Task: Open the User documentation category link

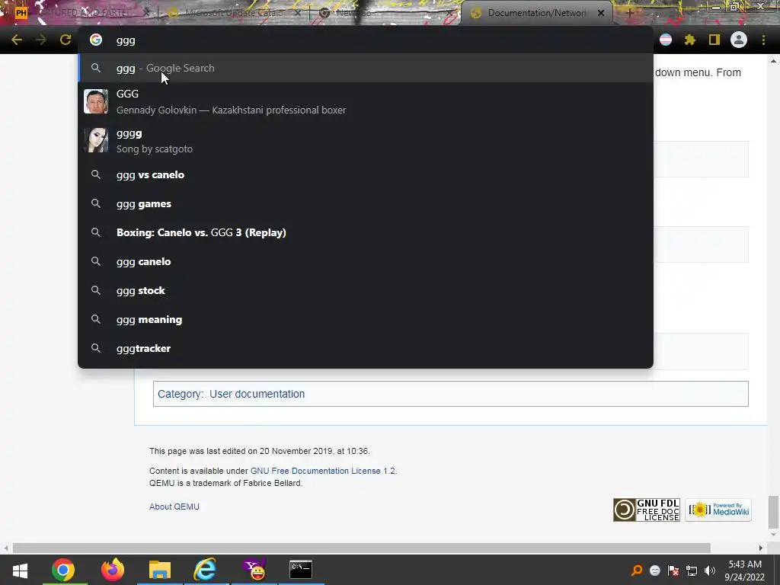Action: point(257,394)
